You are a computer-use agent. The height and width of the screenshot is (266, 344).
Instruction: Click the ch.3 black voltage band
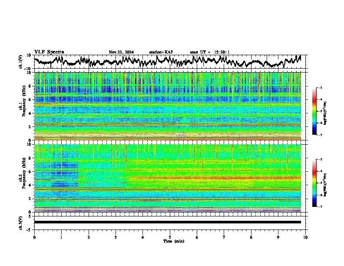(167, 222)
